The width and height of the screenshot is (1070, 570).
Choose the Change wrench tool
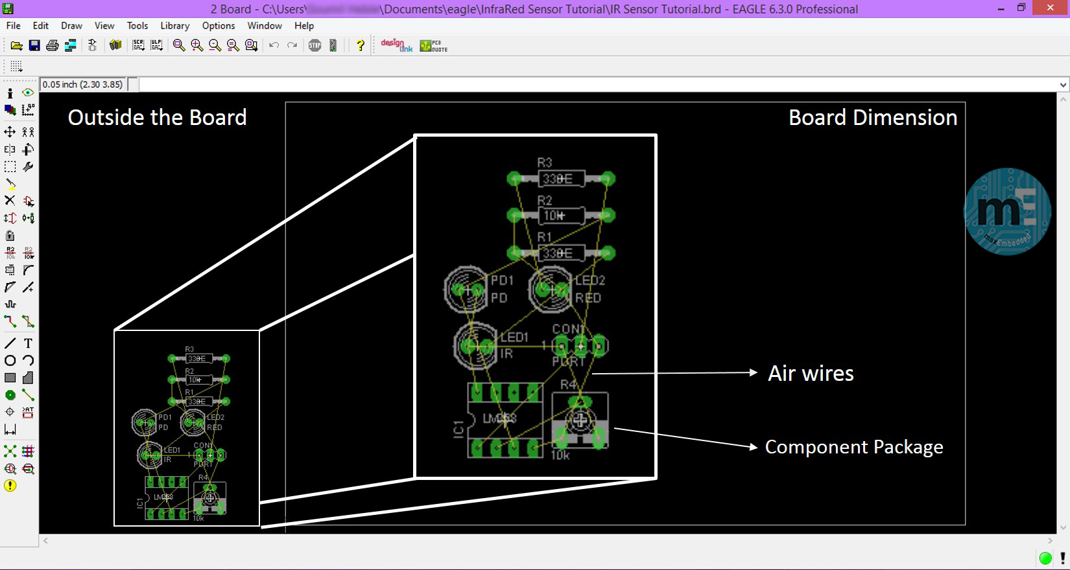(28, 167)
